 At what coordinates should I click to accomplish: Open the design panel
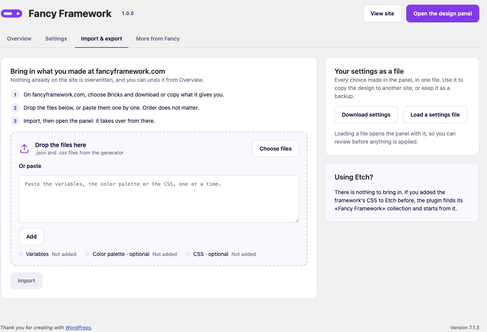(x=443, y=14)
